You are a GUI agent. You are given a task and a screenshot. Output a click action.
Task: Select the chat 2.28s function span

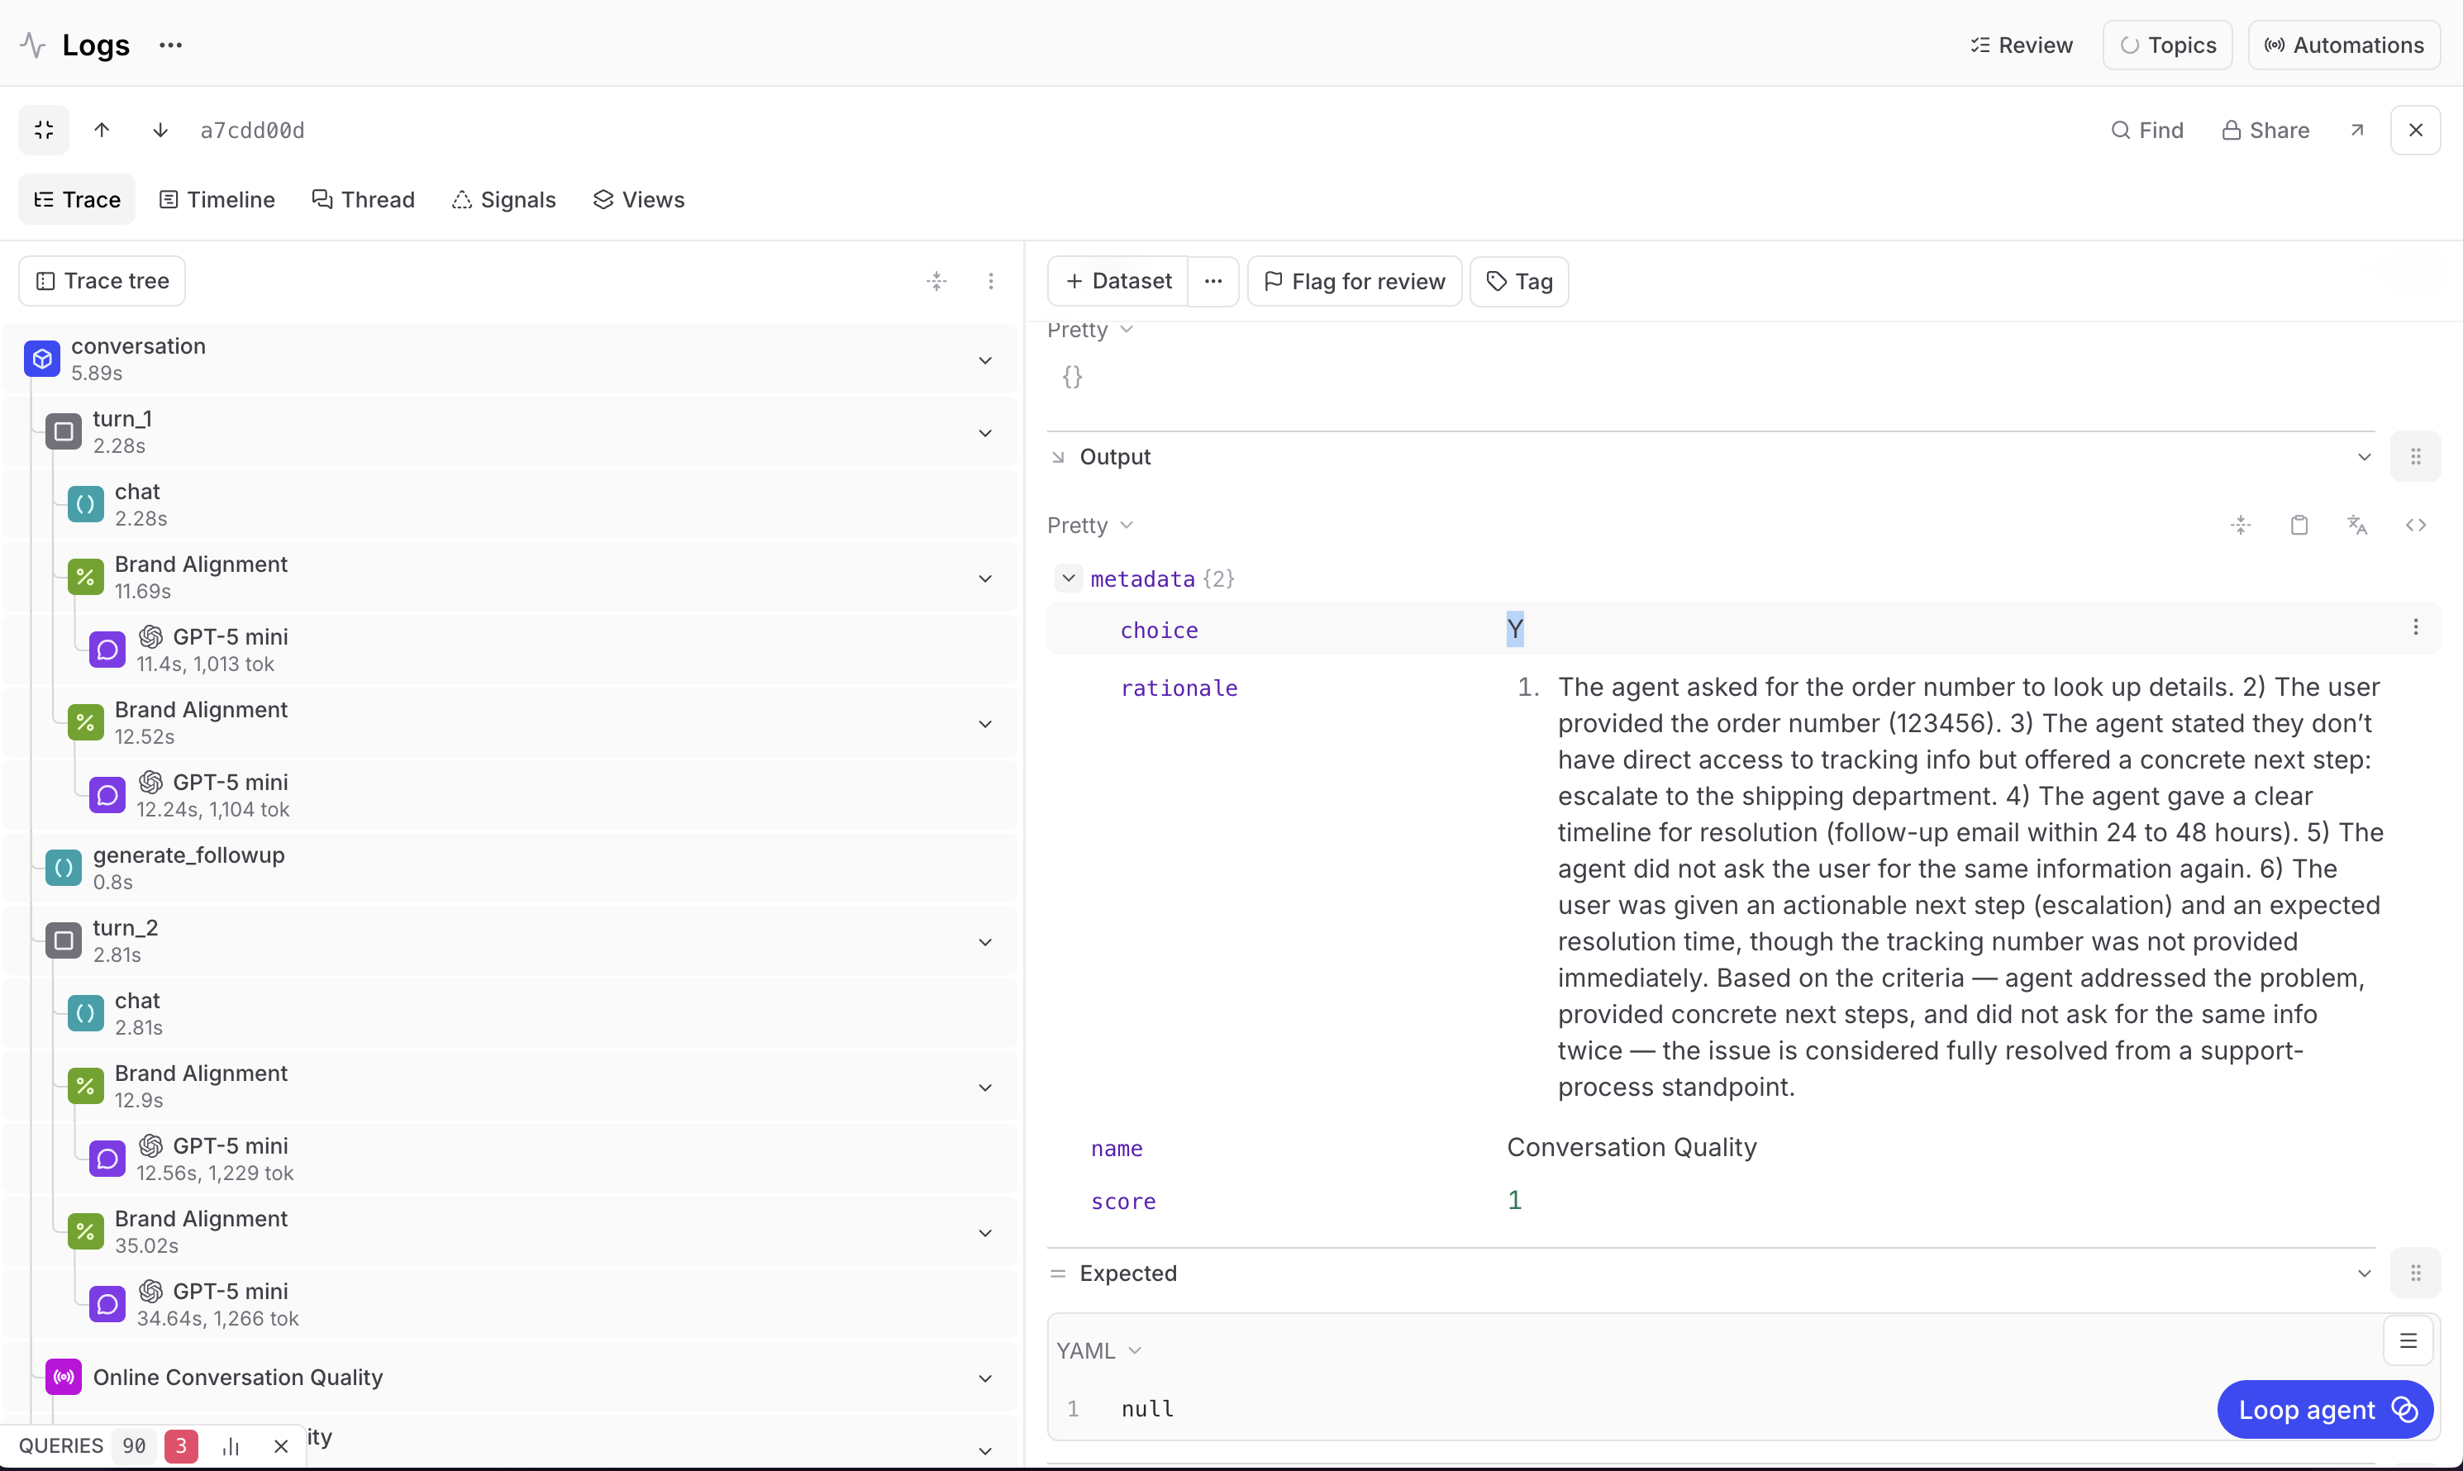coord(511,505)
